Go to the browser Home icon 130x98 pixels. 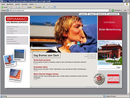[x=22, y=7]
